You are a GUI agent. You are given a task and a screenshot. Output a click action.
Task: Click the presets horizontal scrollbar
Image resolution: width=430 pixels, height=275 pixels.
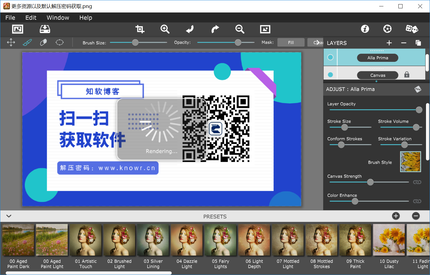89,273
